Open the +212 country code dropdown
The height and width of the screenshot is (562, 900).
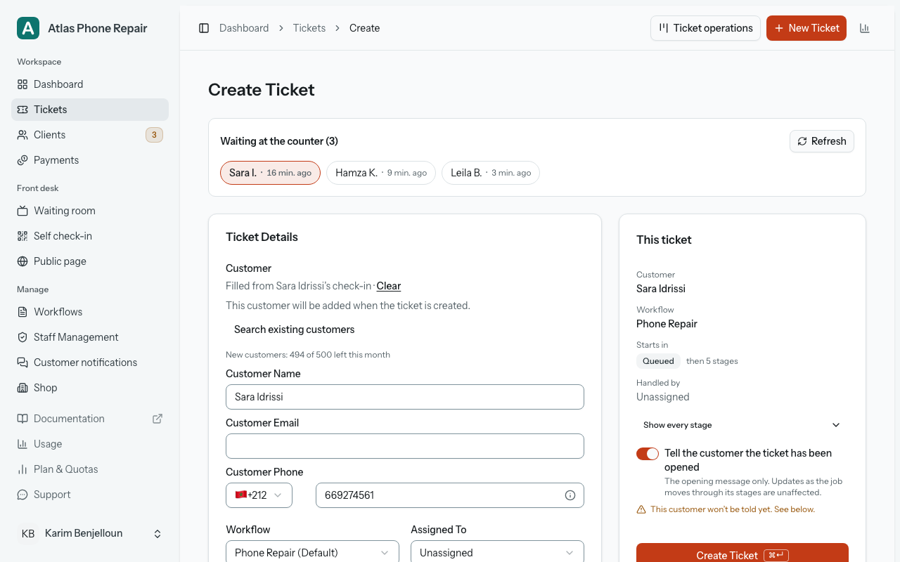pos(259,495)
